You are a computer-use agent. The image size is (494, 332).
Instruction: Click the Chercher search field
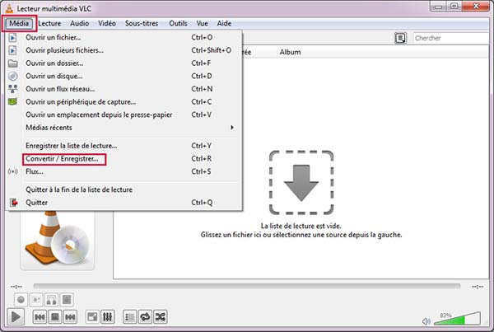point(451,38)
